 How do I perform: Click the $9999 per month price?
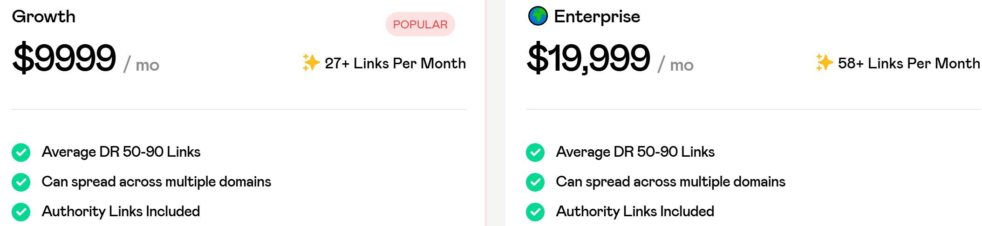[x=86, y=59]
